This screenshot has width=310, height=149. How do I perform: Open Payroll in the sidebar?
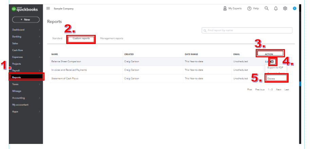click(16, 70)
